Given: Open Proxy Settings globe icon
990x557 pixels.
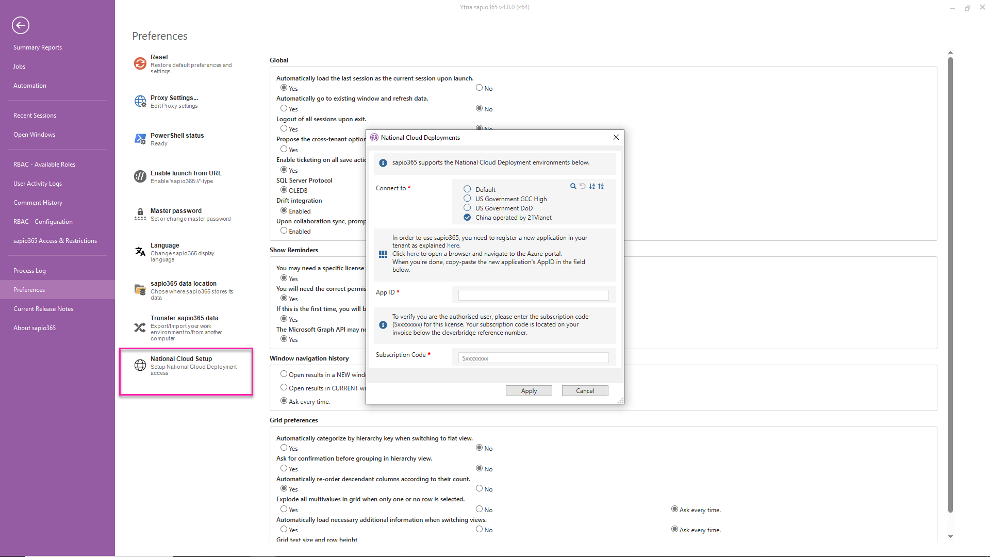Looking at the screenshot, I should click(140, 101).
